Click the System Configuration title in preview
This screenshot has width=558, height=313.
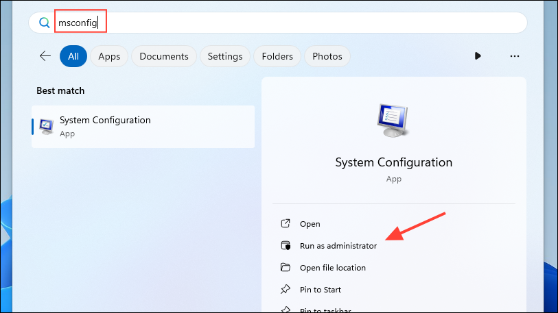tap(393, 162)
